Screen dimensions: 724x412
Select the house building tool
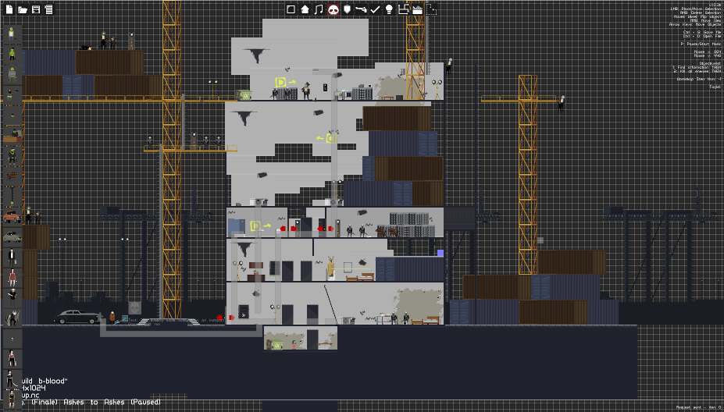(305, 9)
